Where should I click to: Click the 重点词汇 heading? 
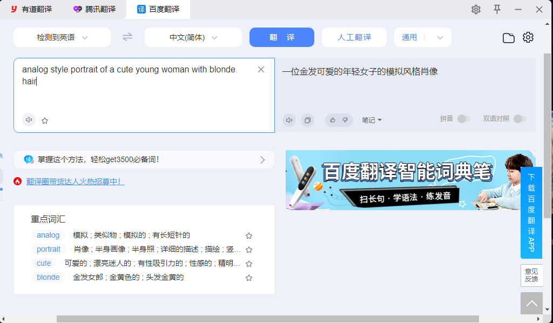point(48,219)
